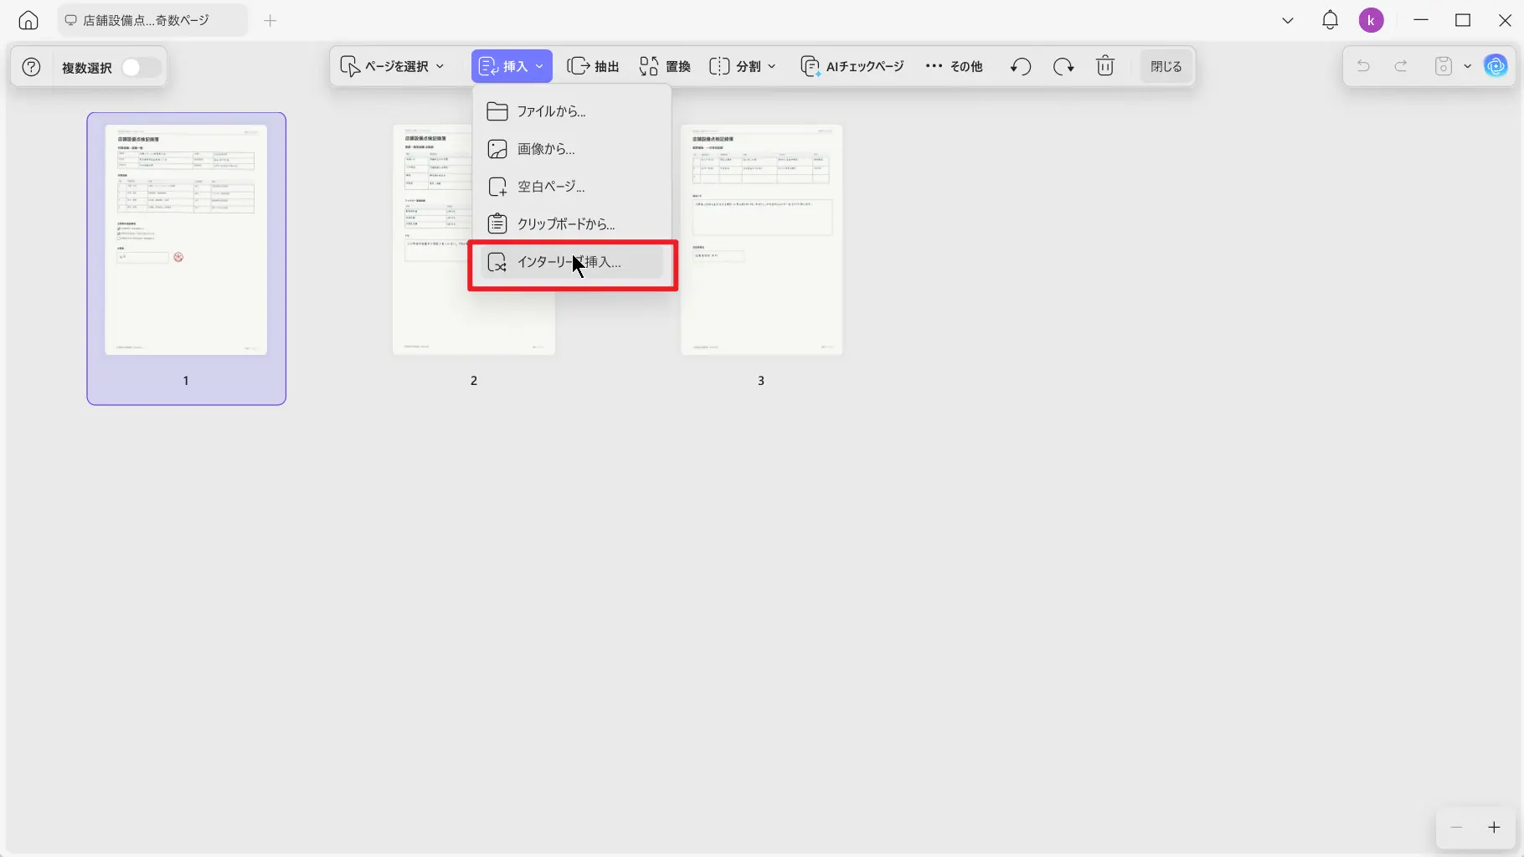Select 空白ページ... menu item
Viewport: 1524px width, 857px height.
(572, 187)
